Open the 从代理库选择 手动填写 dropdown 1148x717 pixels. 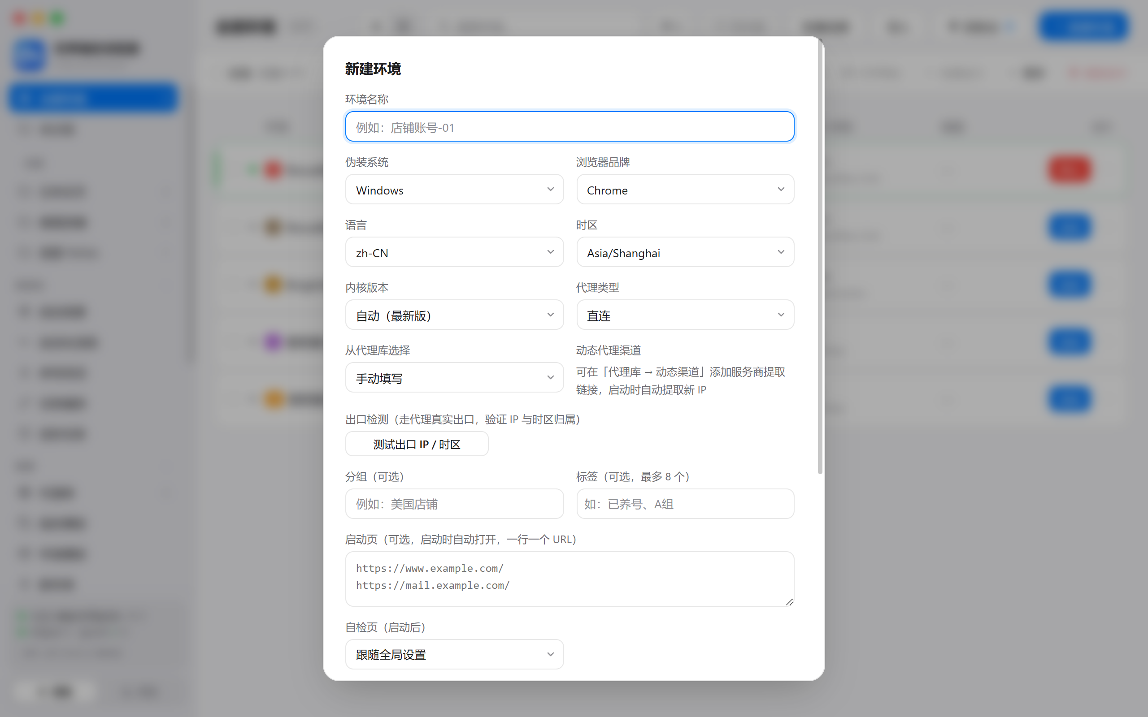454,377
